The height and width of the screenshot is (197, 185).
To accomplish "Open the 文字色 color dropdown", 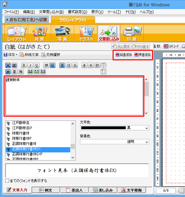I will [147, 128].
